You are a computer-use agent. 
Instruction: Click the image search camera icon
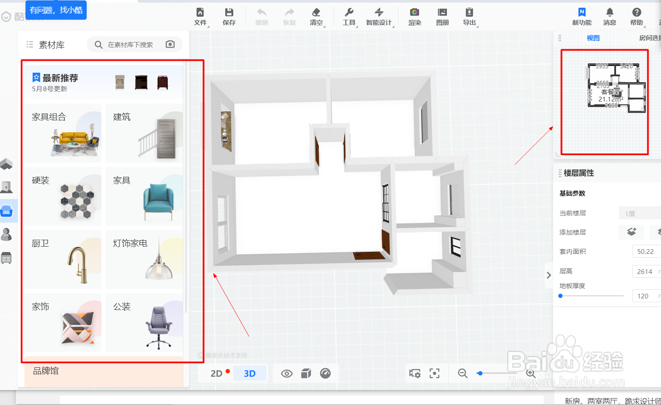[170, 44]
